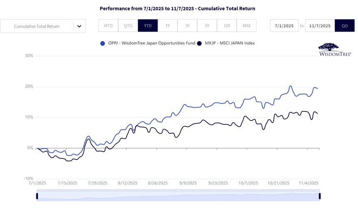Image resolution: width=358 pixels, height=208 pixels.
Task: Click the range navigator overview strip
Action: [178, 196]
